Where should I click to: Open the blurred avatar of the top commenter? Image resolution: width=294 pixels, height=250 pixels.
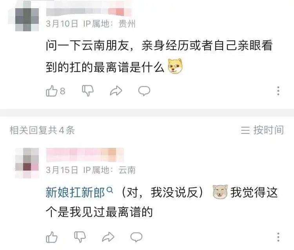pyautogui.click(x=27, y=20)
